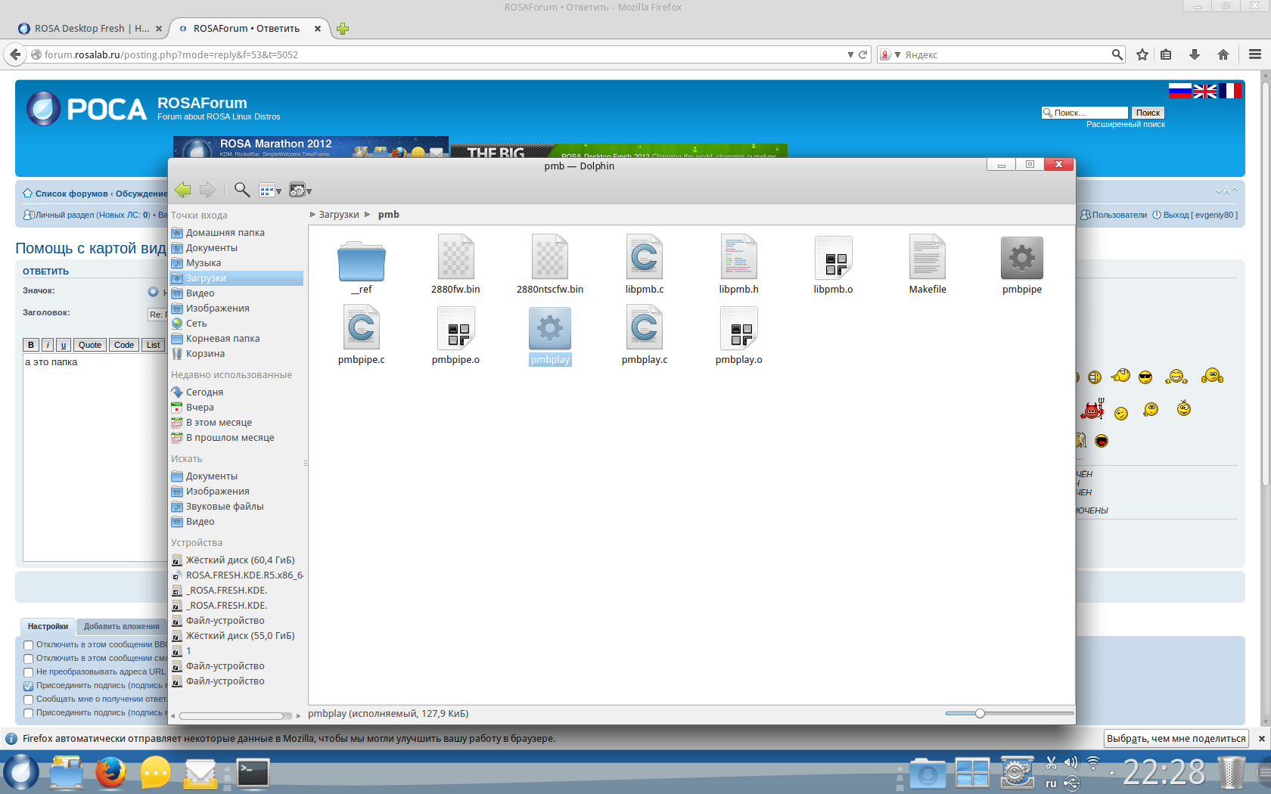Insert Code tag in post editor
The width and height of the screenshot is (1271, 794).
[124, 345]
